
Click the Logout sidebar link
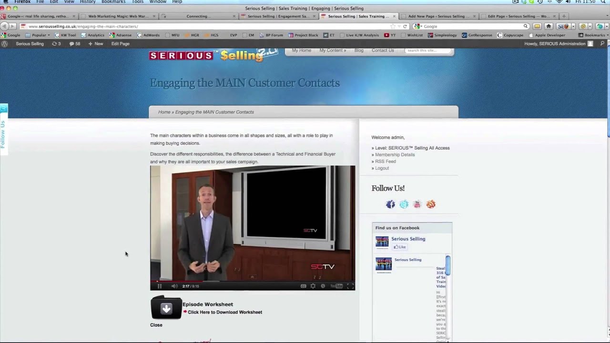point(382,168)
